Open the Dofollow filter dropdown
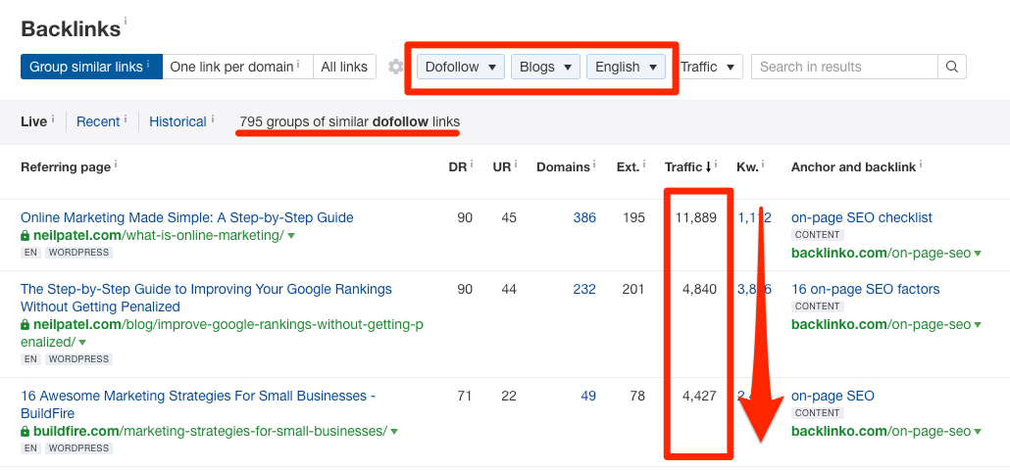 click(461, 67)
